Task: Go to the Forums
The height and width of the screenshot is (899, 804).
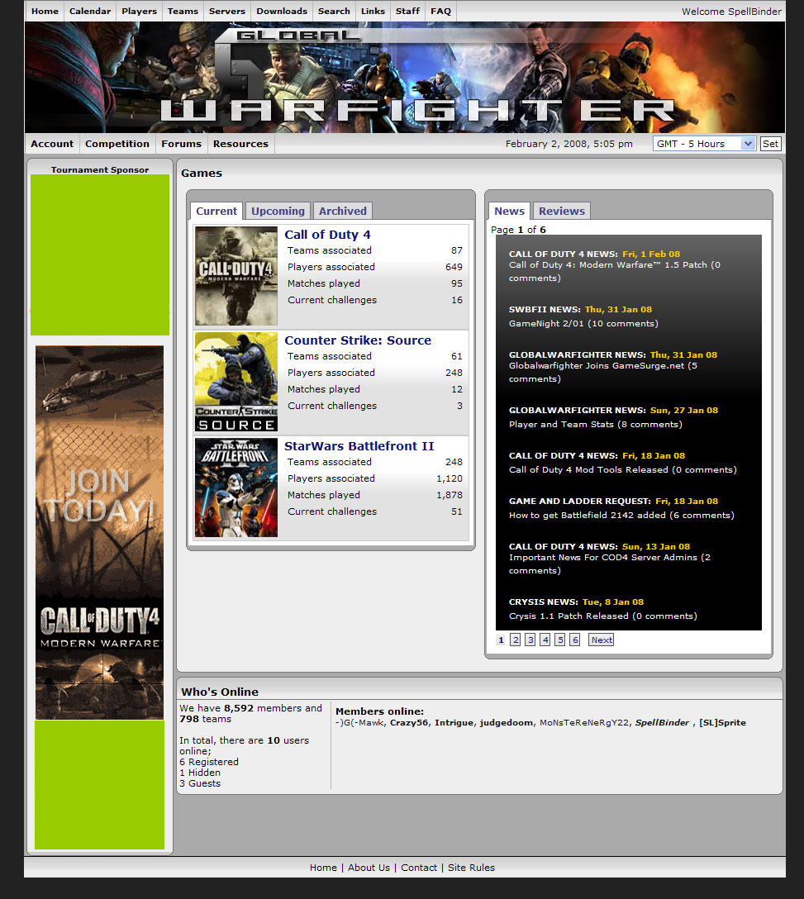Action: (181, 144)
